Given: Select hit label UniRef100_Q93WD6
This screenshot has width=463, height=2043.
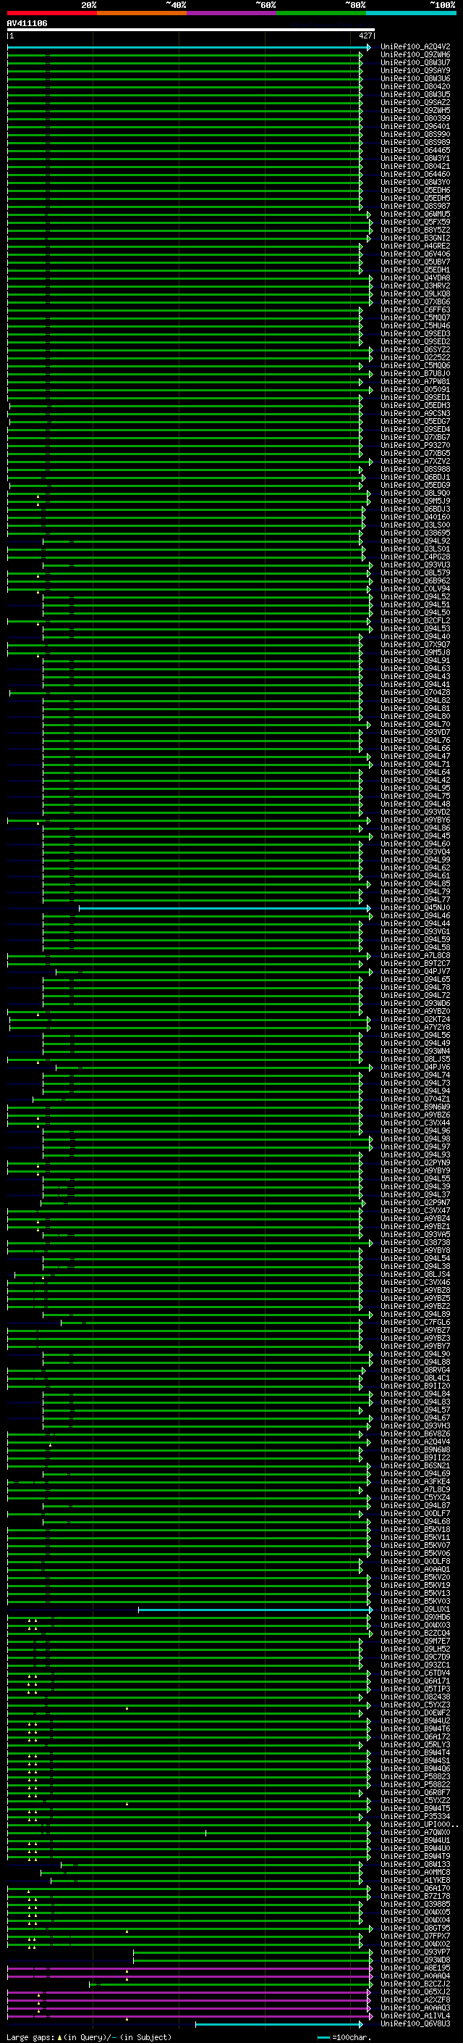Looking at the screenshot, I should pyautogui.click(x=415, y=1003).
